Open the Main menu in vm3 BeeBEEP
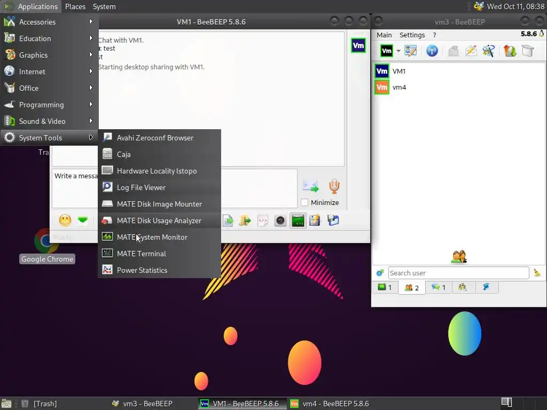The width and height of the screenshot is (547, 410). tap(384, 35)
